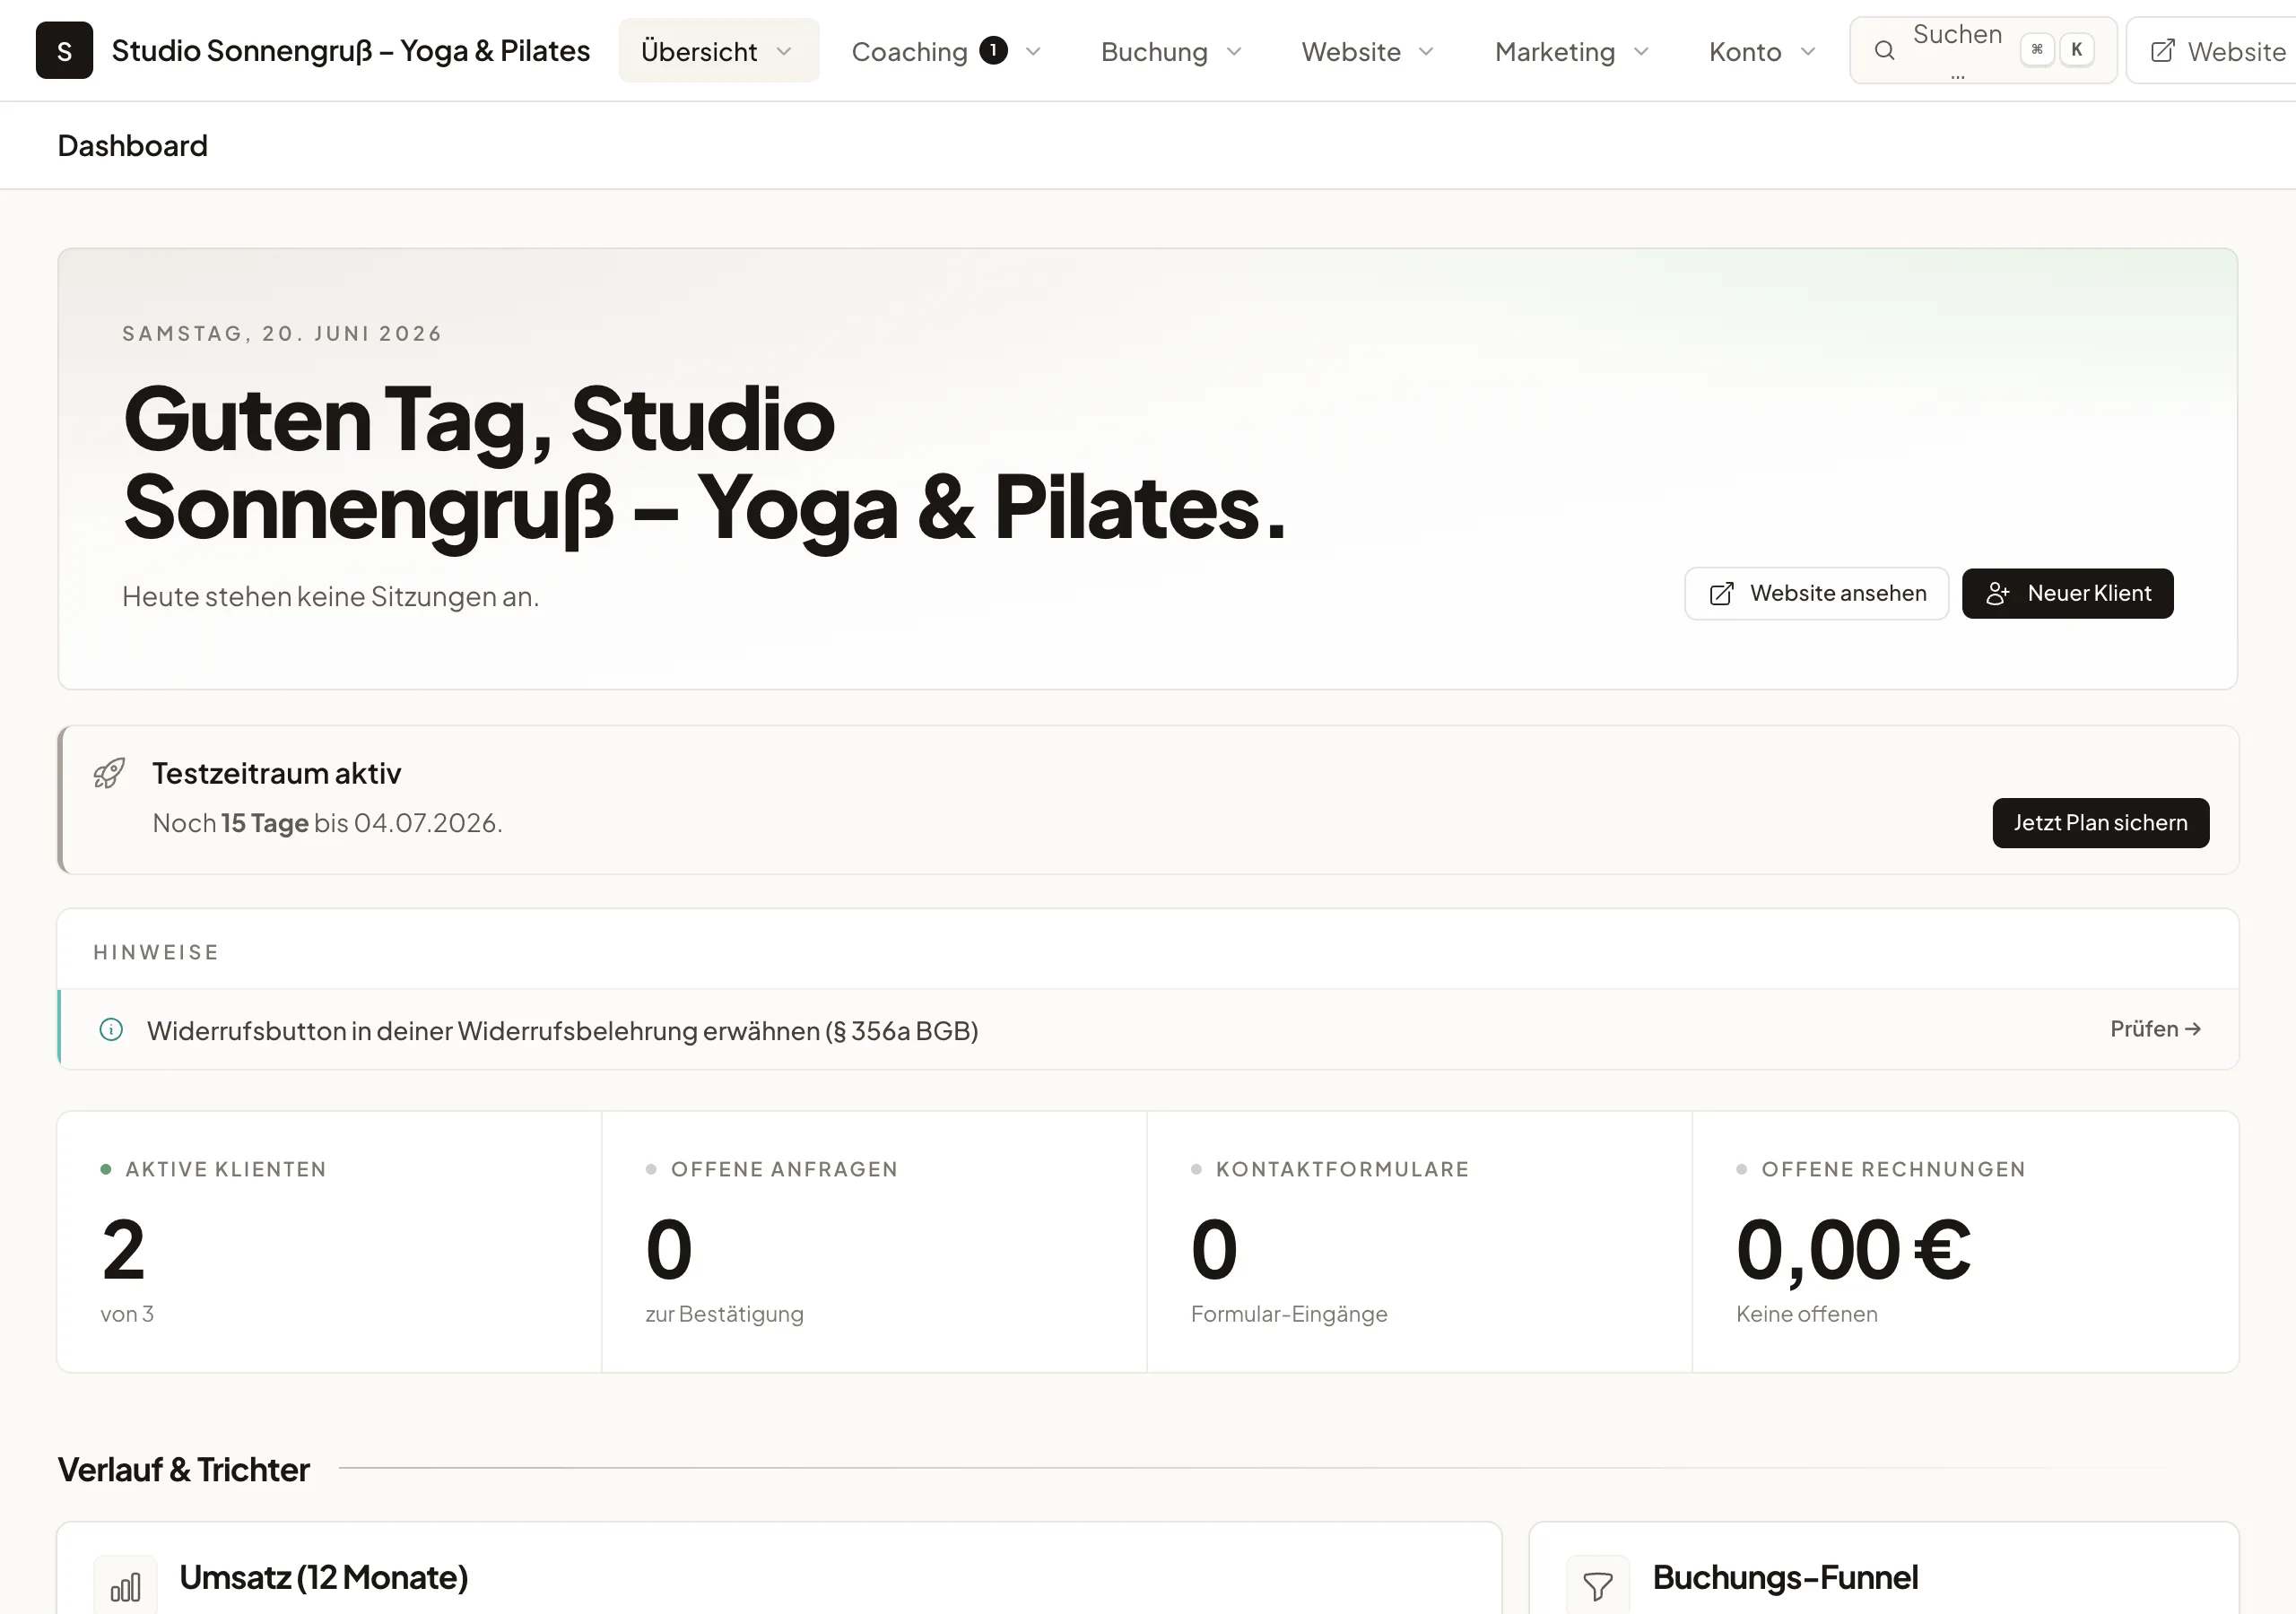Expand the Website menu chevron
This screenshot has height=1614, width=2296.
(1426, 51)
